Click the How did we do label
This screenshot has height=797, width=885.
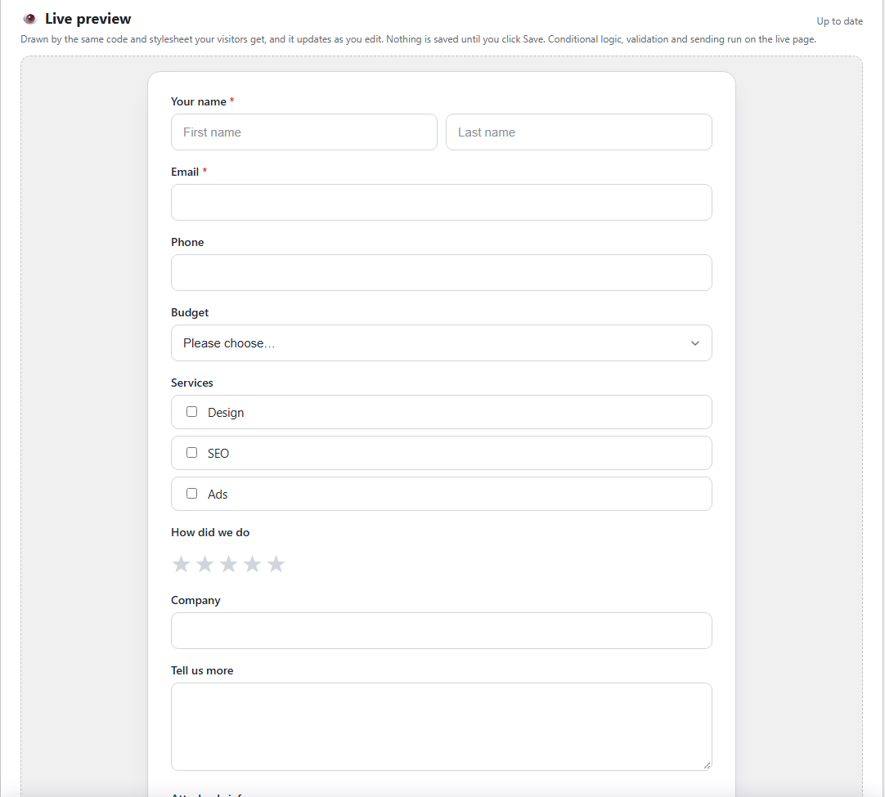click(210, 532)
